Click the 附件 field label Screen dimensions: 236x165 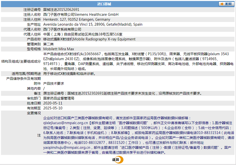click(x=37, y=84)
